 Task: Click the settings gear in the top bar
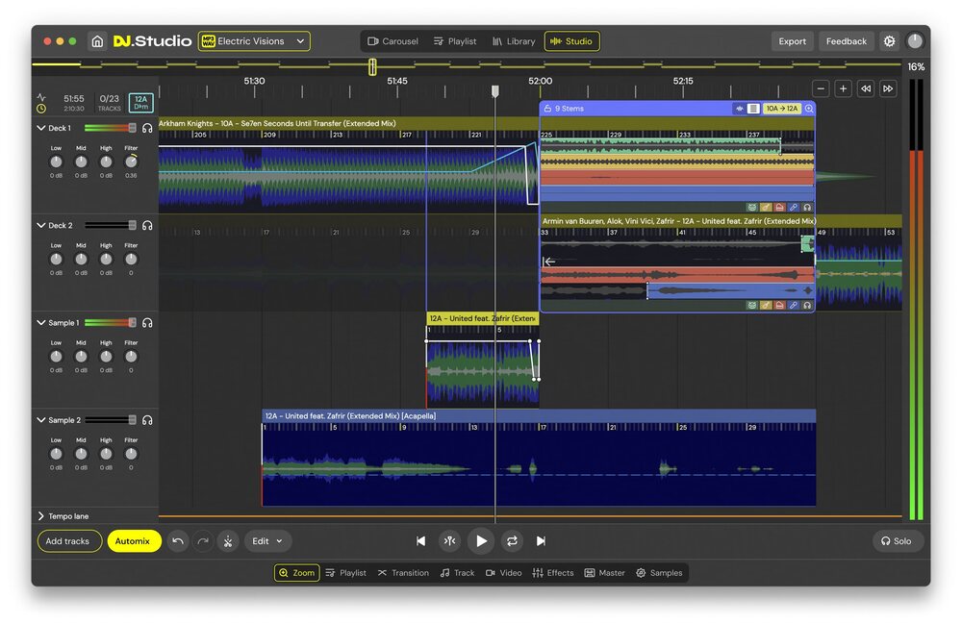tap(889, 41)
